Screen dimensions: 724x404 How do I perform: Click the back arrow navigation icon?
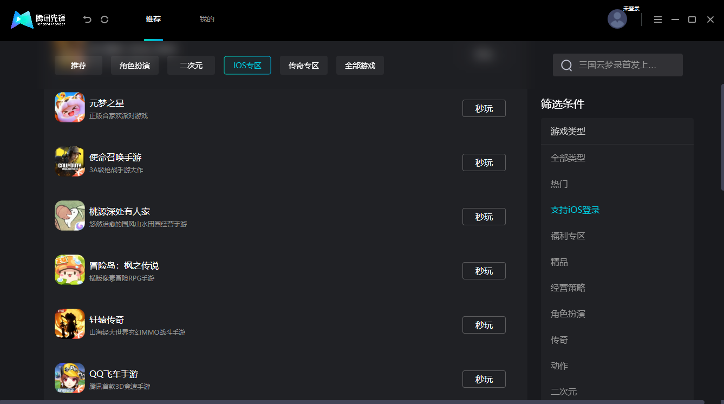coord(87,19)
